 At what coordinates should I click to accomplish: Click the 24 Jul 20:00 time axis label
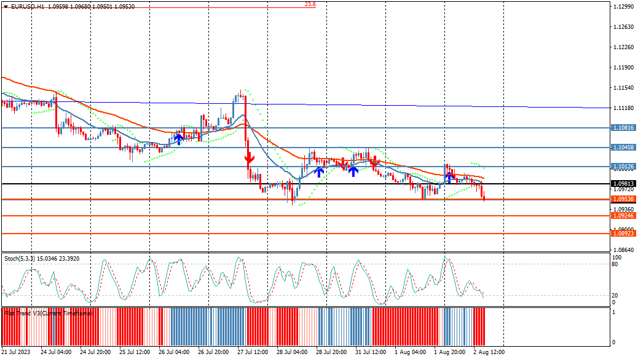point(95,352)
